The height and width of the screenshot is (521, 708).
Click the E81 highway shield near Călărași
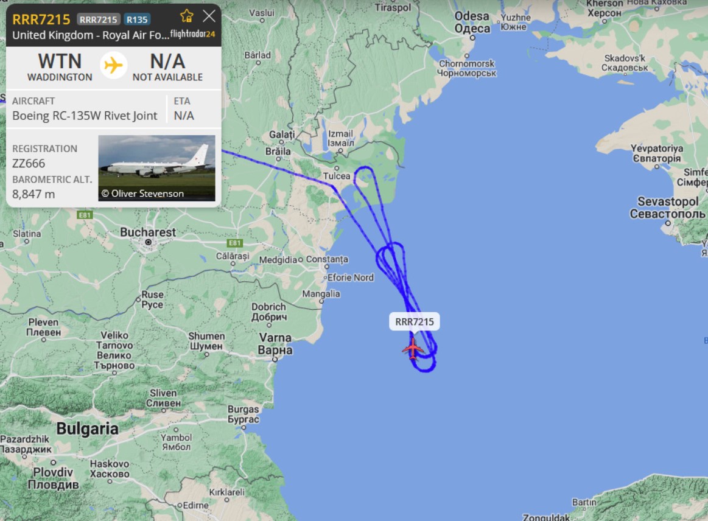[x=234, y=243]
